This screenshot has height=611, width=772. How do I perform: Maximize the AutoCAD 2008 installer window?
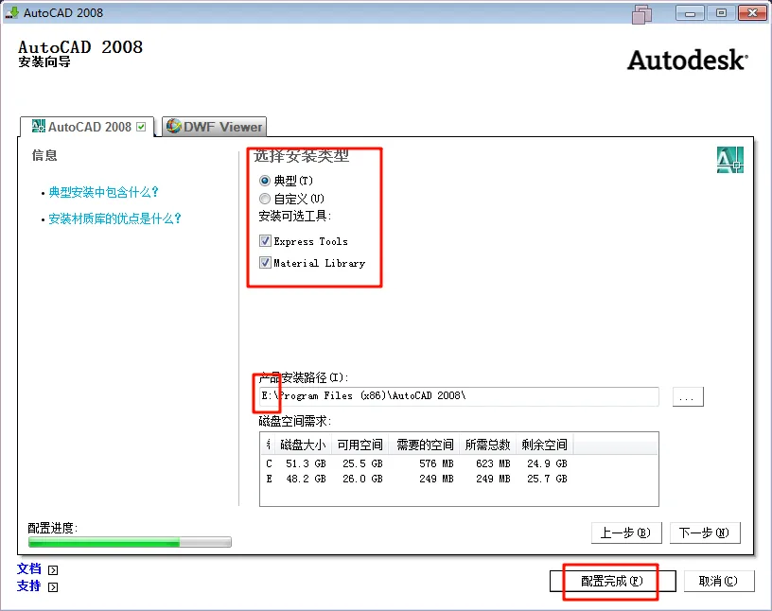pyautogui.click(x=721, y=13)
